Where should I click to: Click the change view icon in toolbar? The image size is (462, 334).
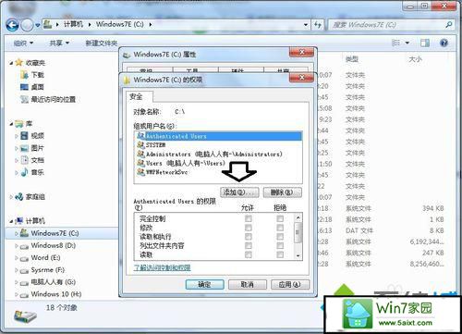click(x=395, y=43)
